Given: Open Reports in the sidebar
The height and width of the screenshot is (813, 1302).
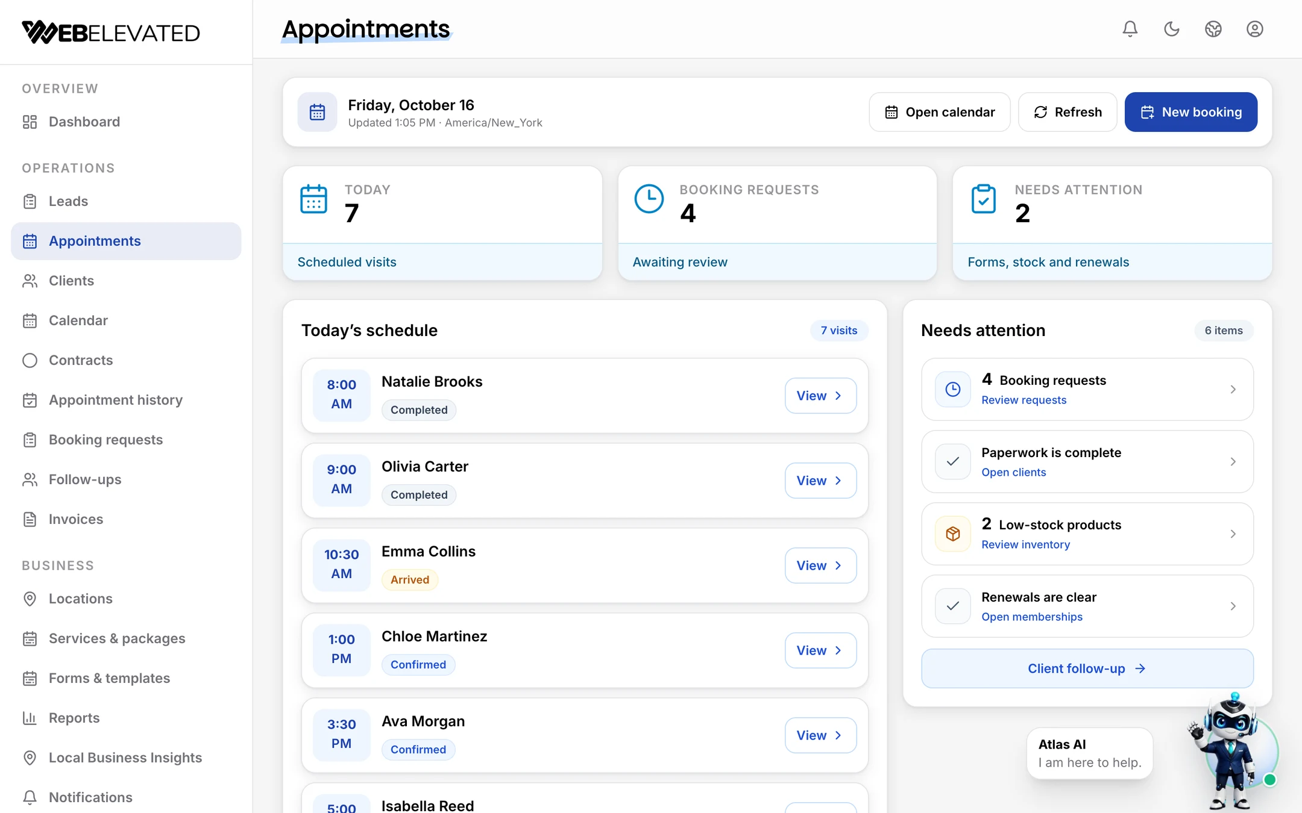Looking at the screenshot, I should [x=126, y=718].
